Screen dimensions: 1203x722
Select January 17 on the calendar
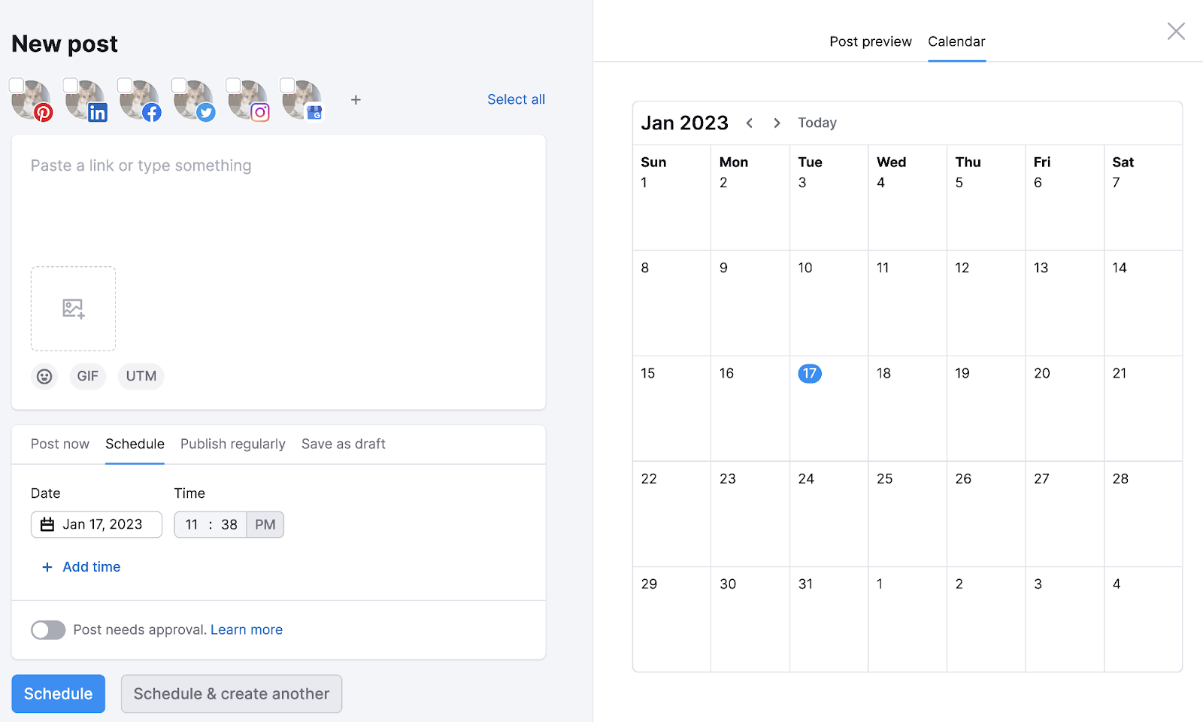coord(809,373)
